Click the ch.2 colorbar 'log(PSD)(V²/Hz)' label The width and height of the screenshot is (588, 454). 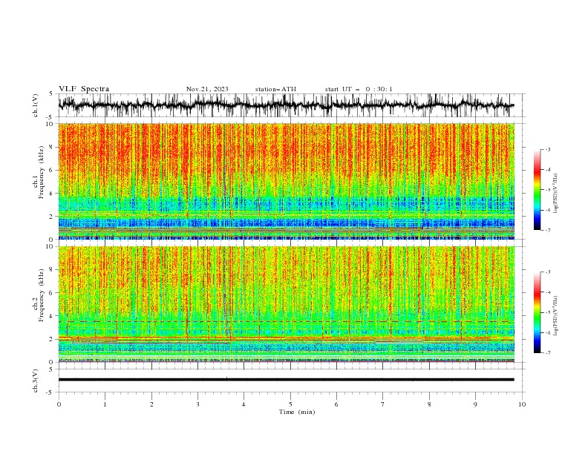click(x=555, y=316)
